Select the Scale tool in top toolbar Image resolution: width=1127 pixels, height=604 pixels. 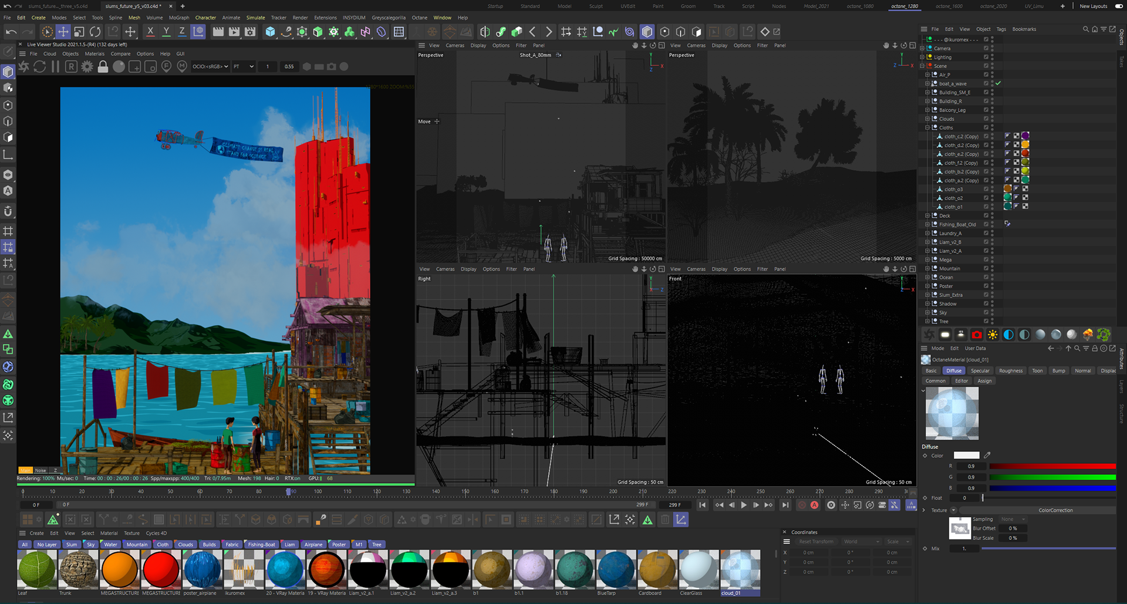[79, 32]
